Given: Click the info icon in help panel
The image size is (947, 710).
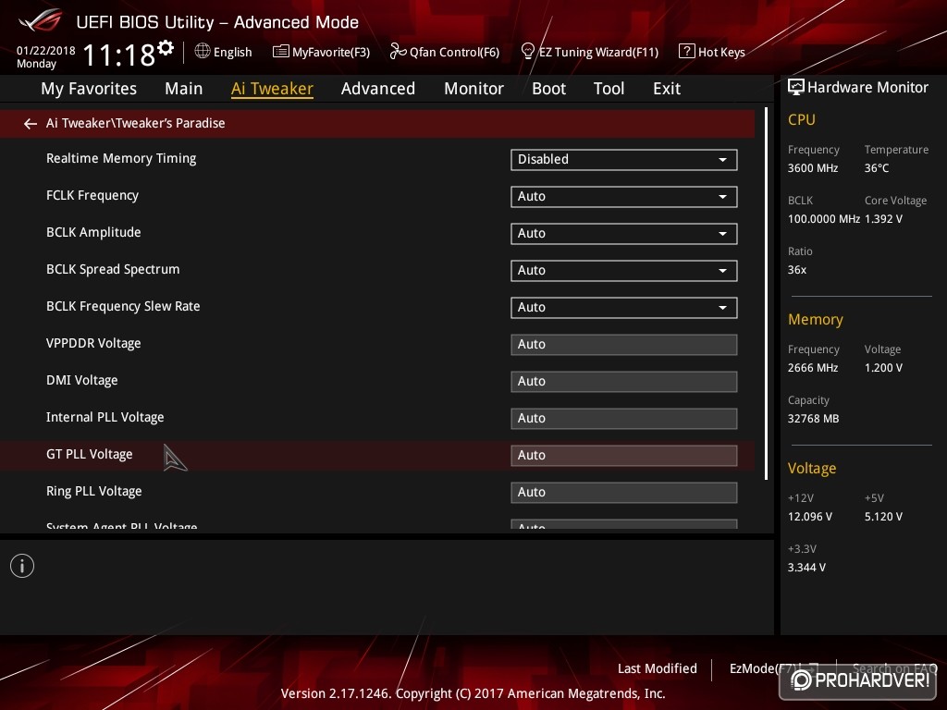Looking at the screenshot, I should [x=22, y=566].
